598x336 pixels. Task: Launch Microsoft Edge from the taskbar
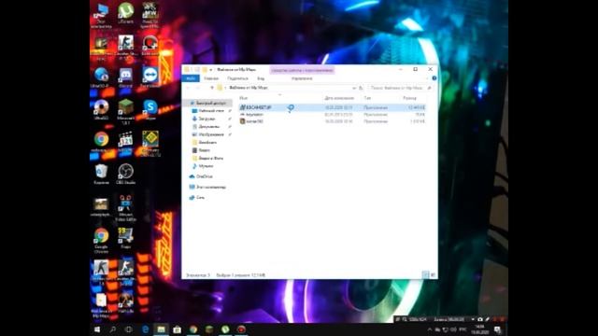pos(146,329)
